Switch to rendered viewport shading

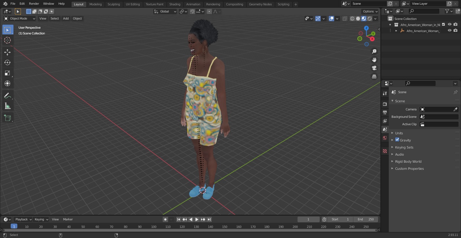pos(370,19)
